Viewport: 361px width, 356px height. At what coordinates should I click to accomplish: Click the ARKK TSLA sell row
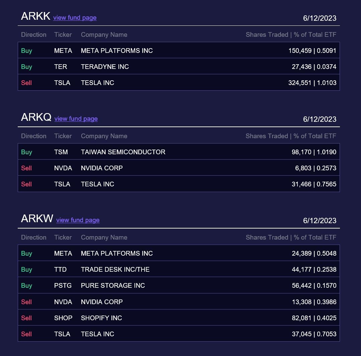(179, 82)
